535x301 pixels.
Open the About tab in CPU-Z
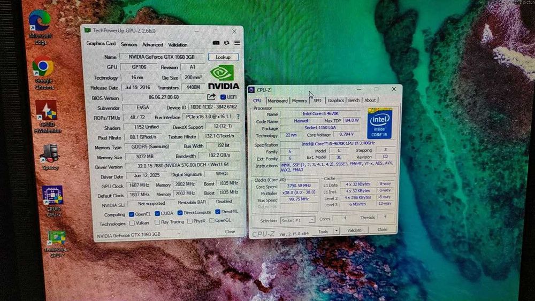pos(370,100)
